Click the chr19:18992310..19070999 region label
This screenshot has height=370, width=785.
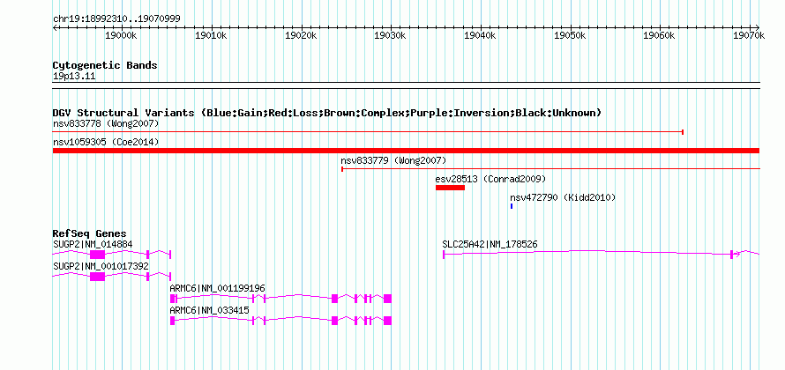tap(116, 19)
